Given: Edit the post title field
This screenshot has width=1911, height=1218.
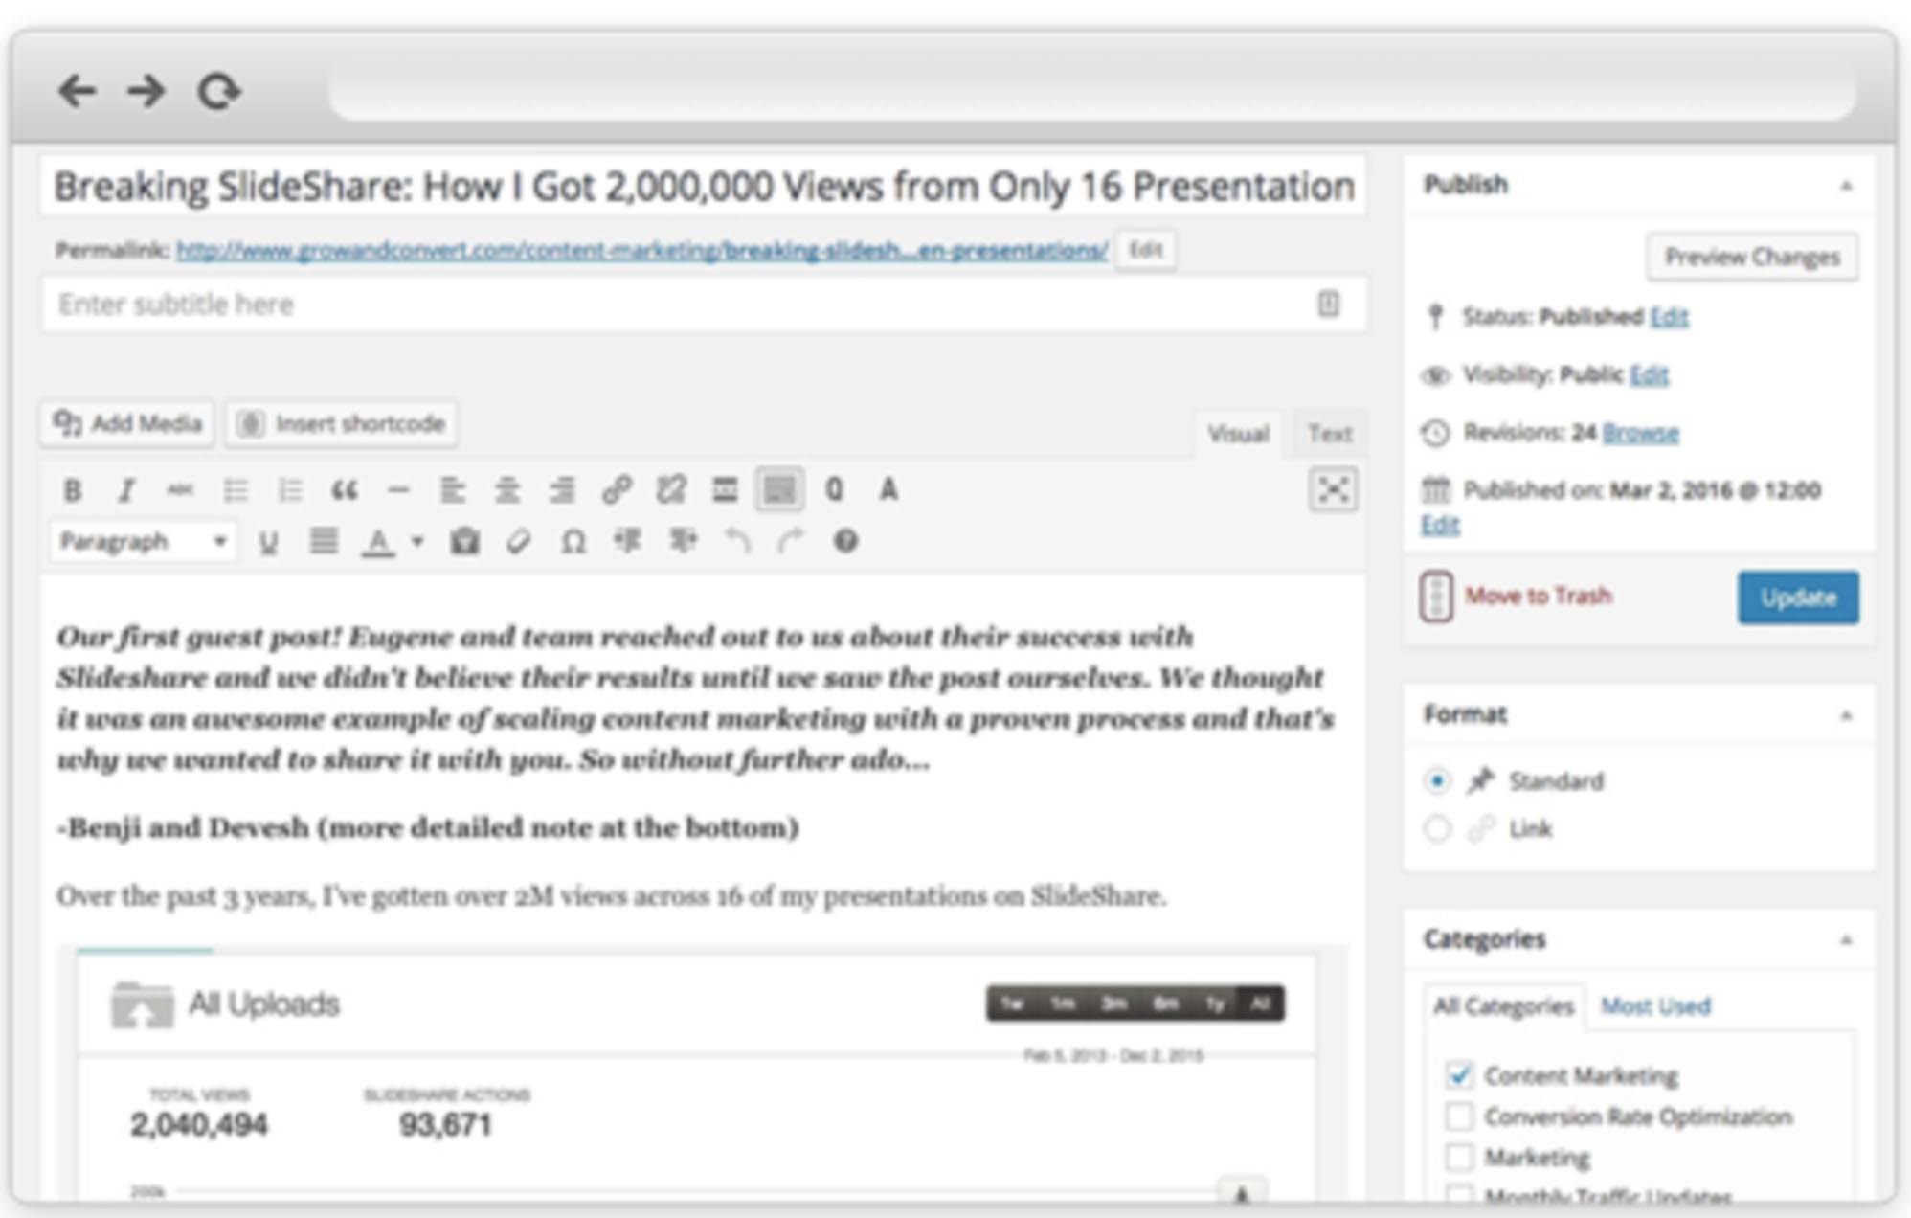Looking at the screenshot, I should [x=704, y=187].
